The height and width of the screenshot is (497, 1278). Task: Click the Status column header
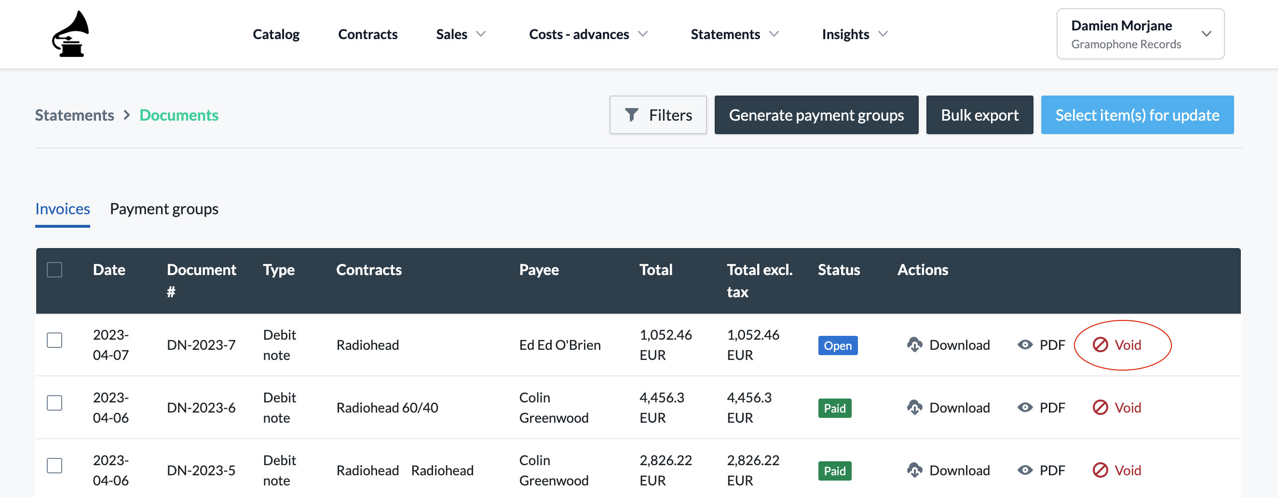pyautogui.click(x=839, y=270)
